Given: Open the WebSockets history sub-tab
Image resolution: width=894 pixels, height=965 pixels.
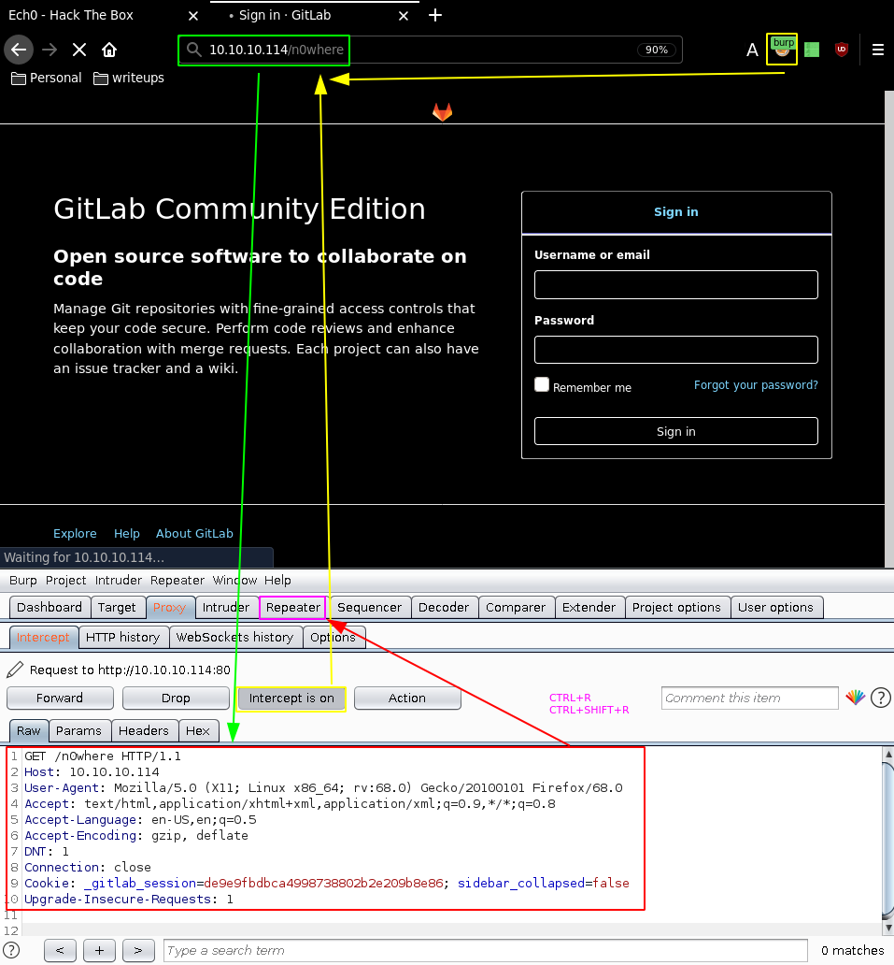Looking at the screenshot, I should (x=234, y=638).
